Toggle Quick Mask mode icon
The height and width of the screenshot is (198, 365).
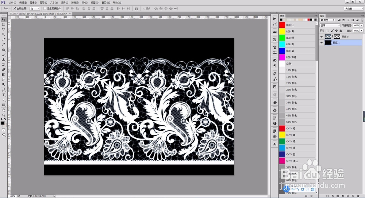(4, 130)
